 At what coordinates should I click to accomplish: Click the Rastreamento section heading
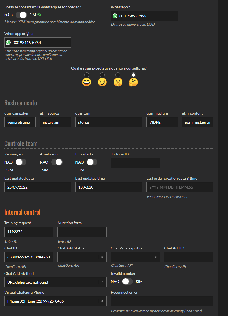(21, 103)
